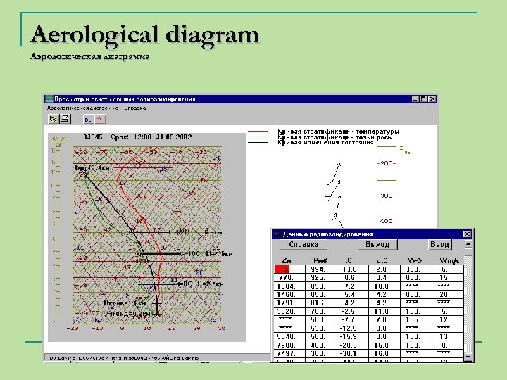Select the height cell '7200.'
507x380 pixels.
coord(289,345)
